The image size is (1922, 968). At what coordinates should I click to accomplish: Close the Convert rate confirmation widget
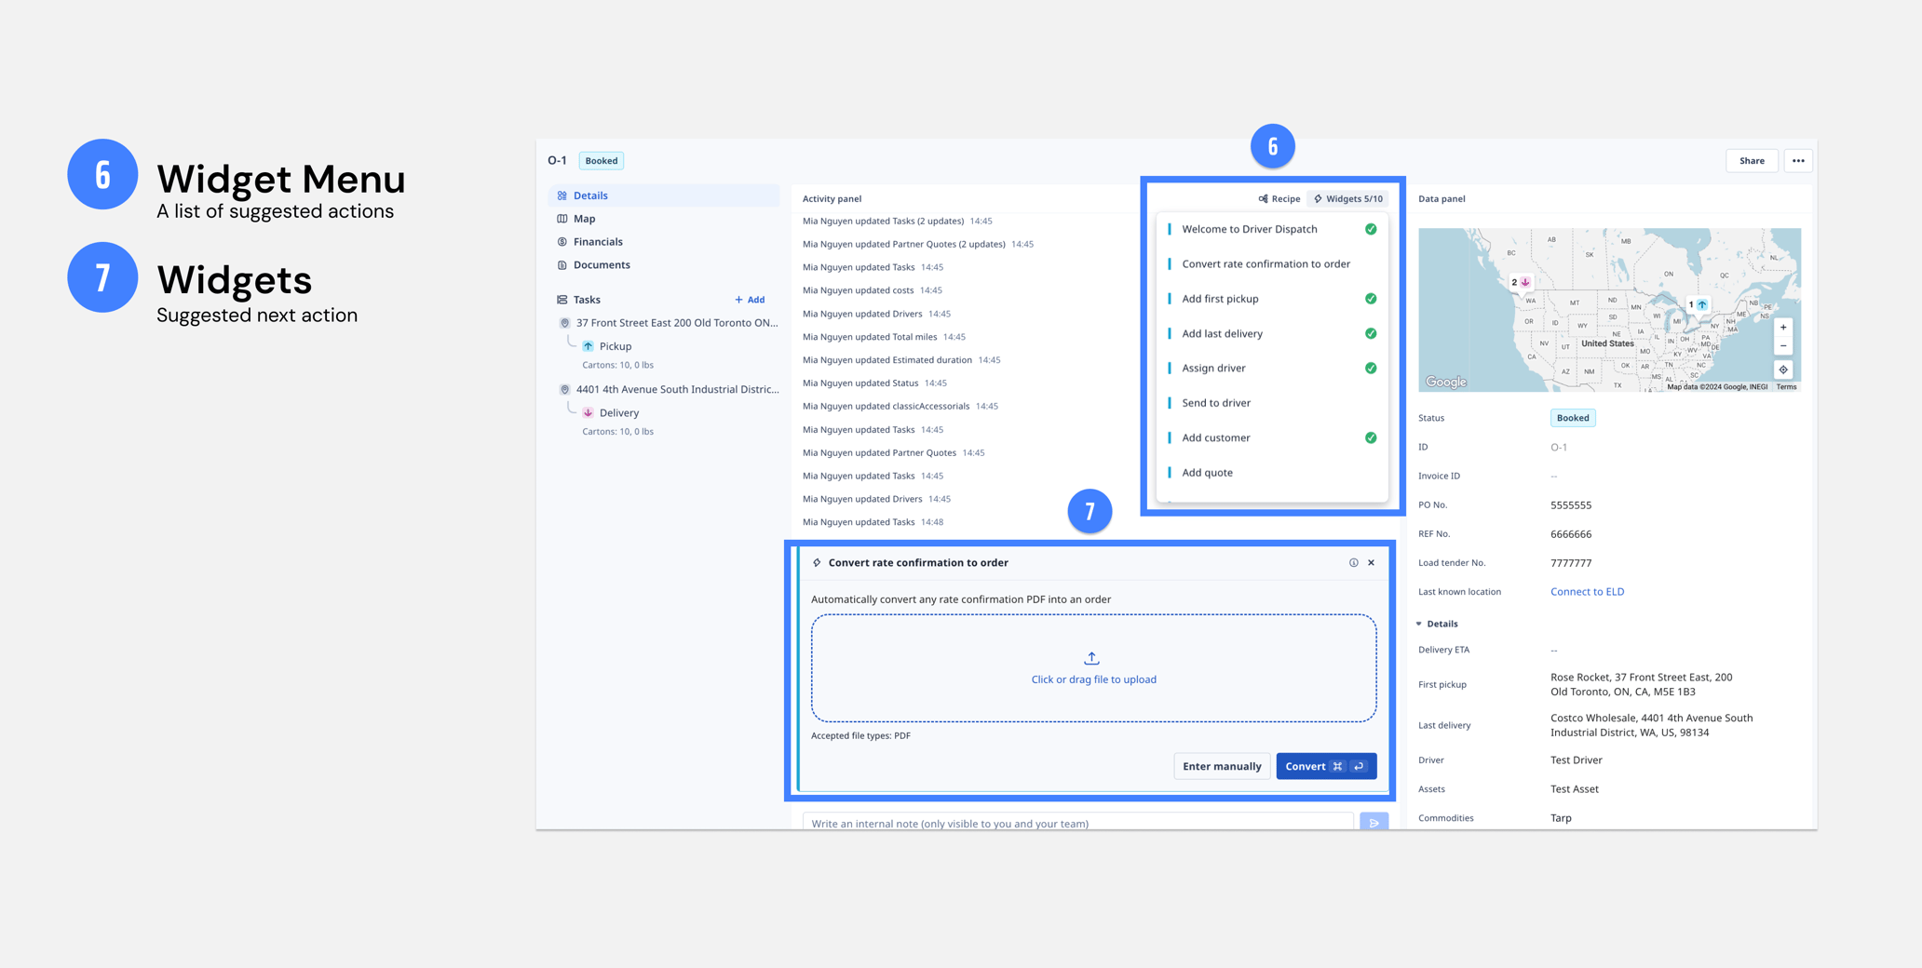[x=1371, y=562]
